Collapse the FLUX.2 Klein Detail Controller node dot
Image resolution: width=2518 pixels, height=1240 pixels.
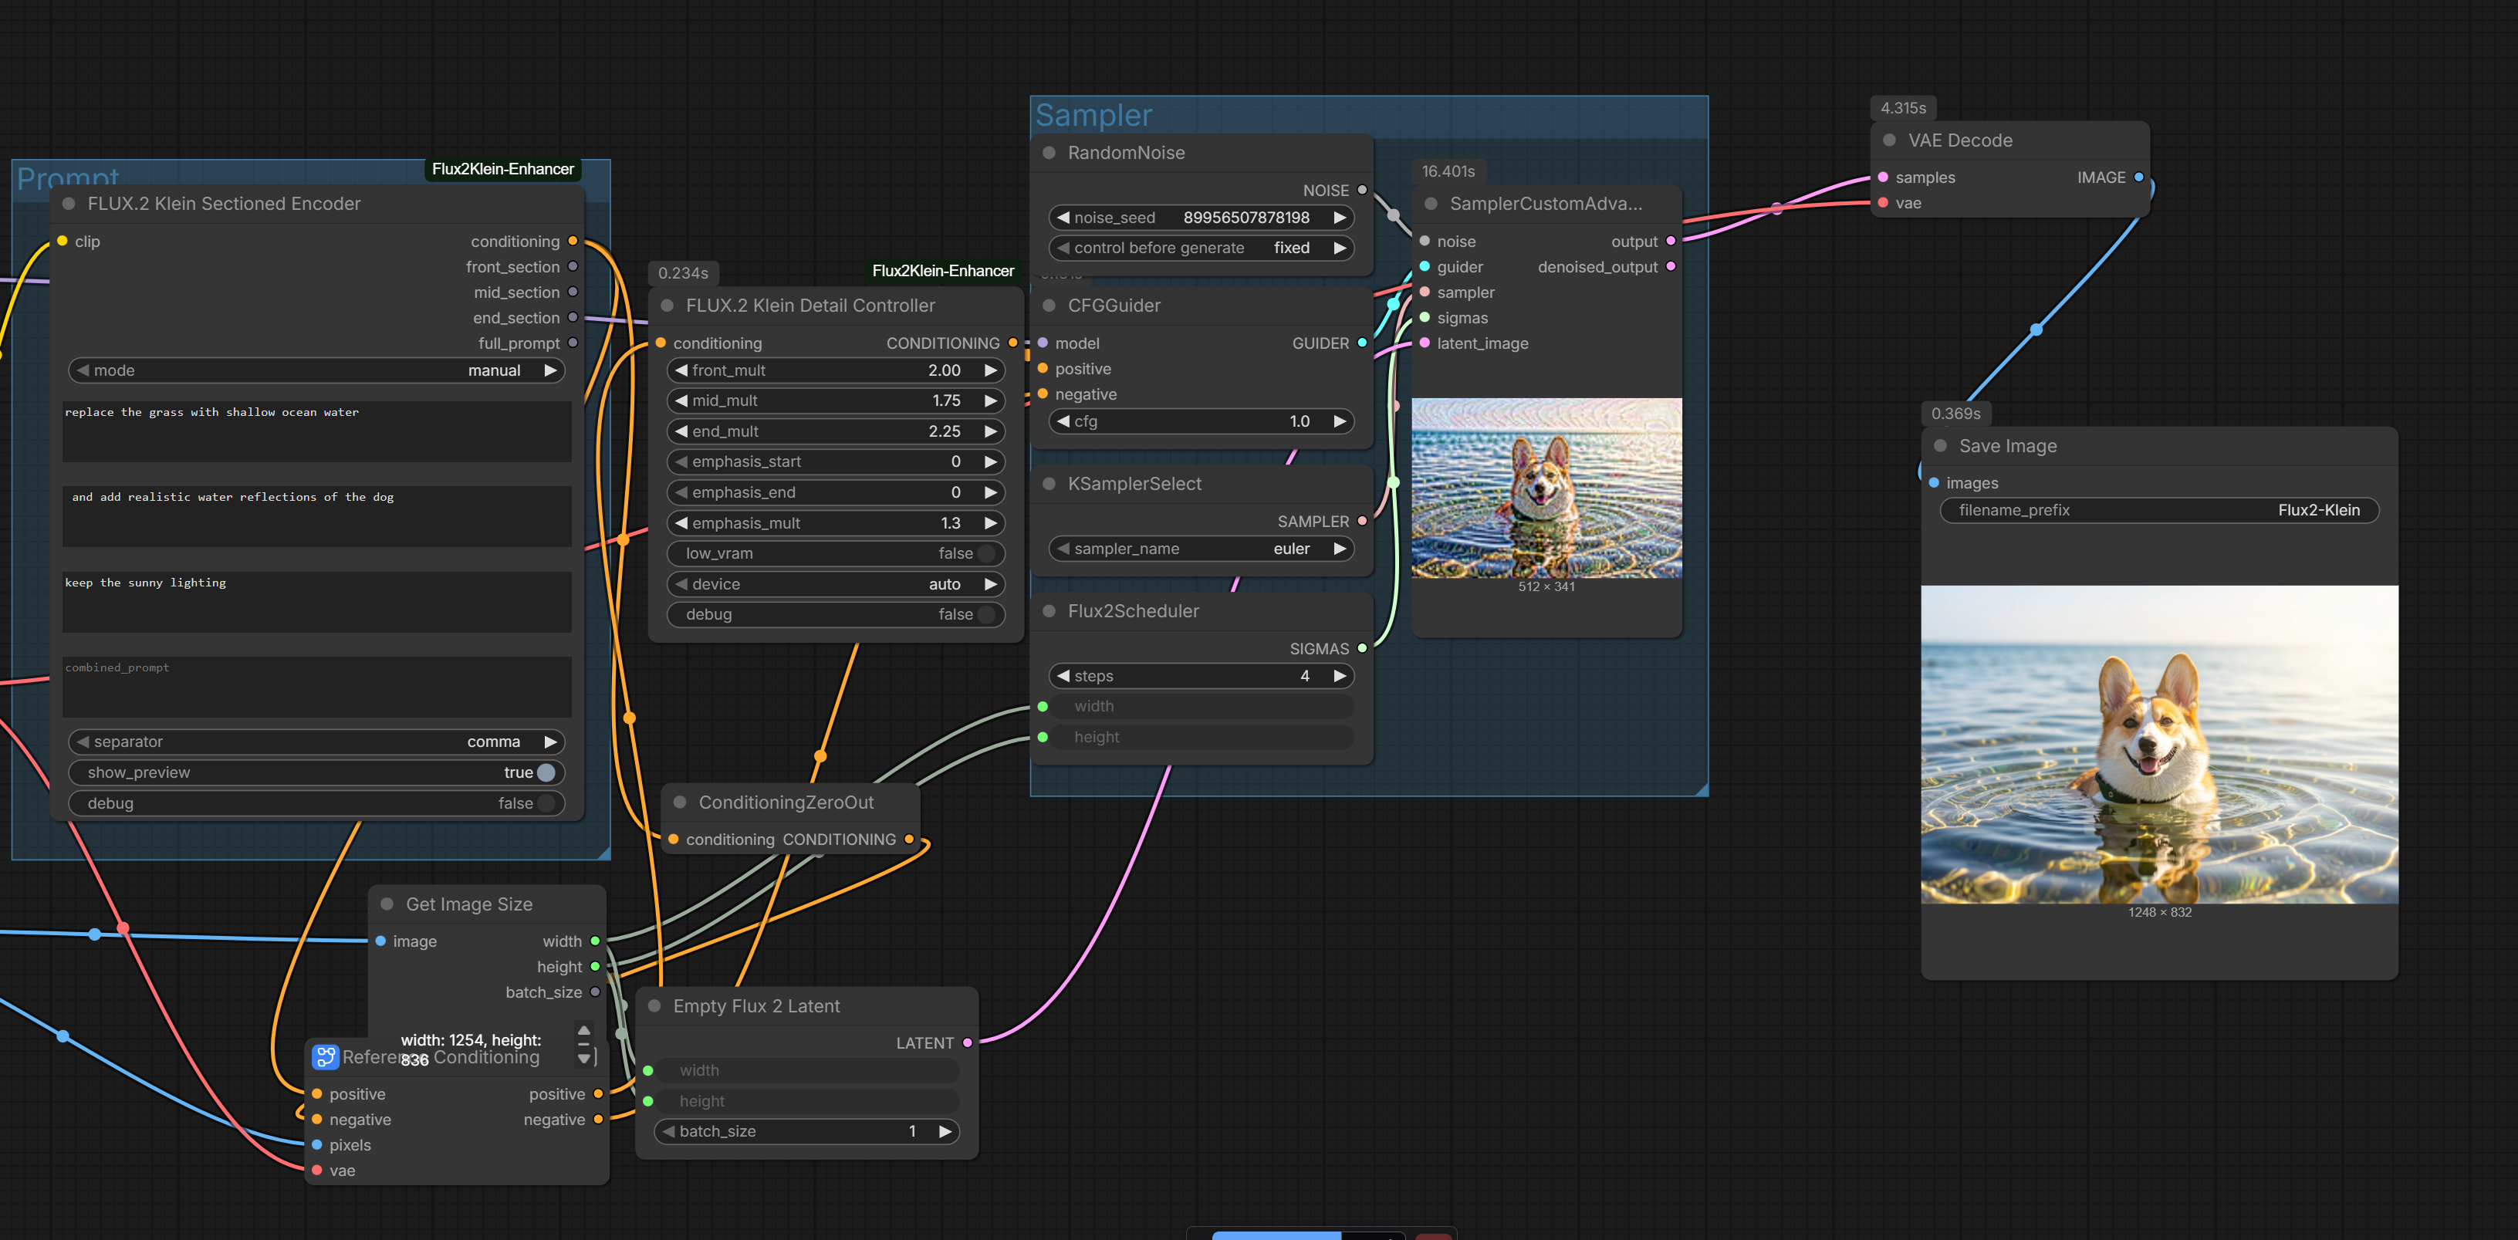pos(668,306)
